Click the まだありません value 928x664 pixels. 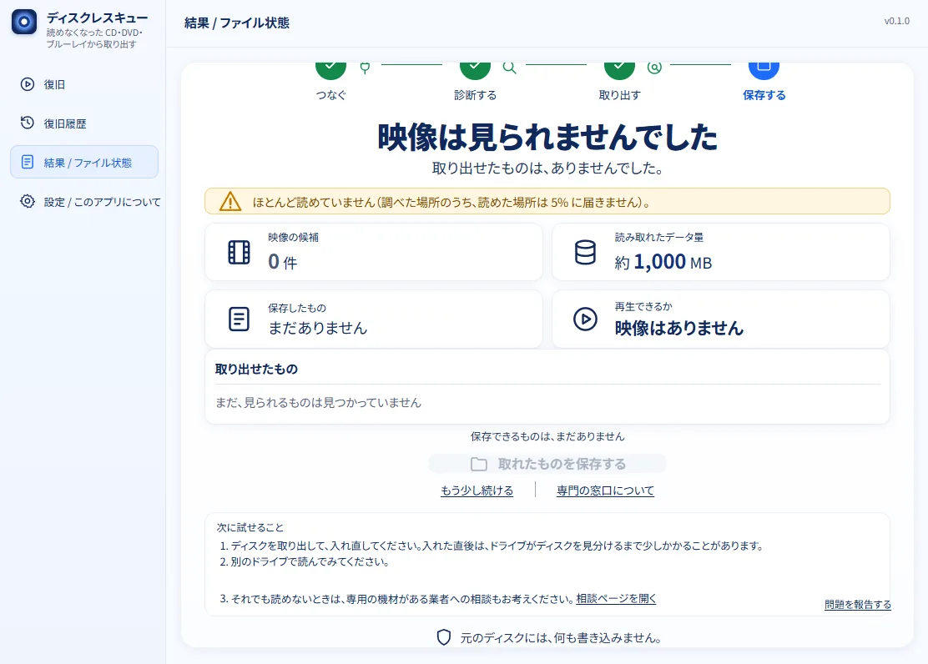318,328
